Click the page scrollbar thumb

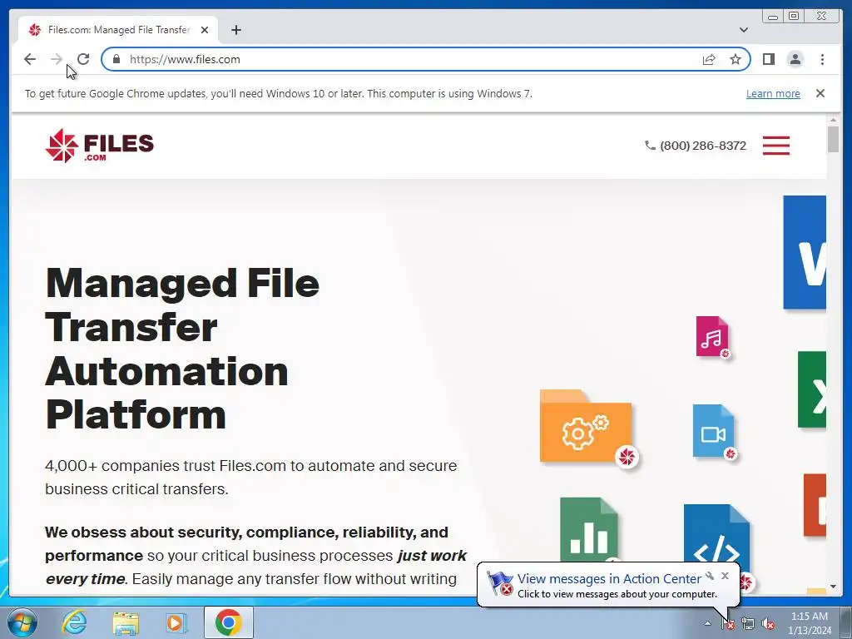pyautogui.click(x=833, y=139)
